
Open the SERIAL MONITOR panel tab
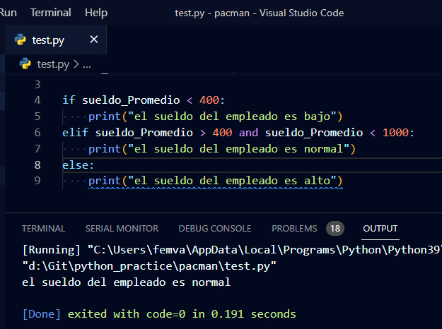122,229
